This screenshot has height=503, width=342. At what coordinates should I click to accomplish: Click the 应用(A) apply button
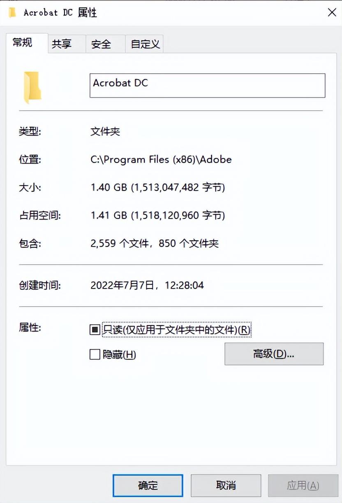click(303, 486)
